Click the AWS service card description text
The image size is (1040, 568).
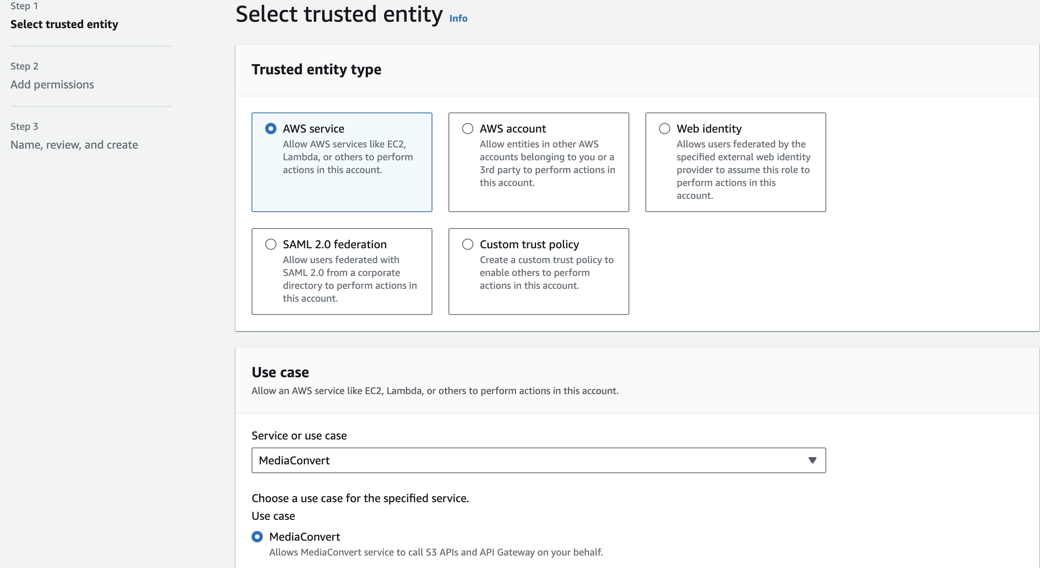coord(348,157)
